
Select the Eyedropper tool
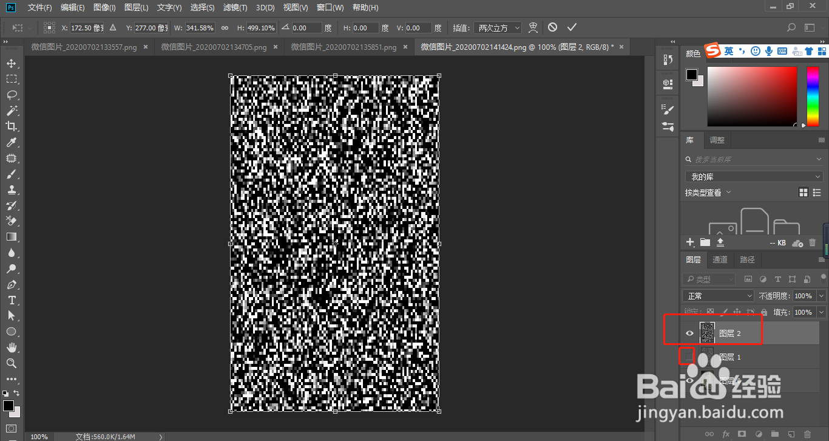[x=11, y=142]
